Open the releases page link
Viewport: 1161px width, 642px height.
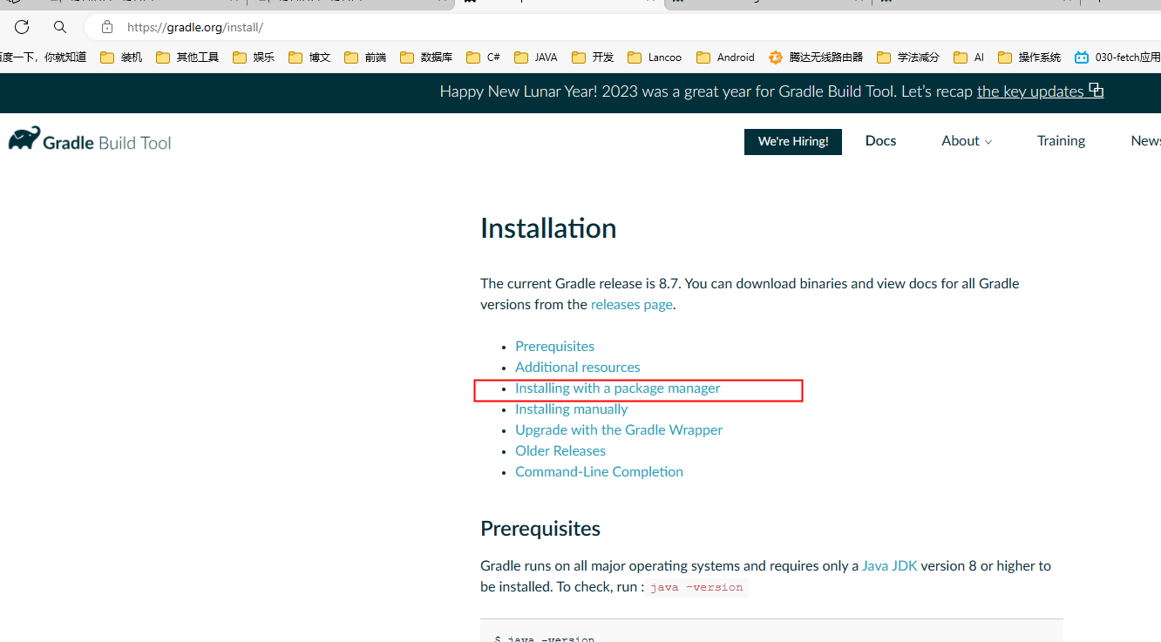pos(632,304)
